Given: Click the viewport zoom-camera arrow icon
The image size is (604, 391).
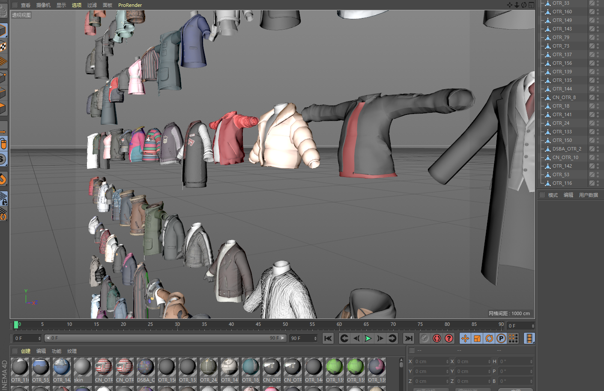Looking at the screenshot, I should pos(517,5).
